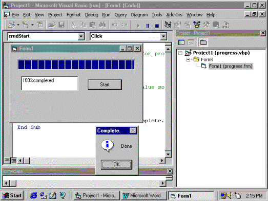Viewport: 268px width, 201px height.
Task: Collapse the Forms folder in project tree
Action: (188, 59)
